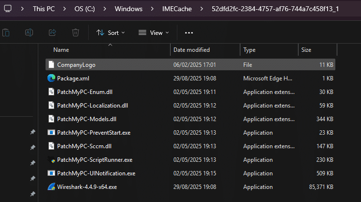Expand chevron after This PC breadcrumb

pos(64,9)
